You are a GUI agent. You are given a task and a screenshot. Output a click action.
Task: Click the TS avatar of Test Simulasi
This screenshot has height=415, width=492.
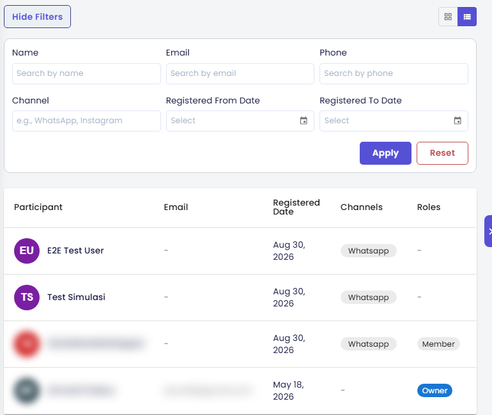(x=27, y=298)
